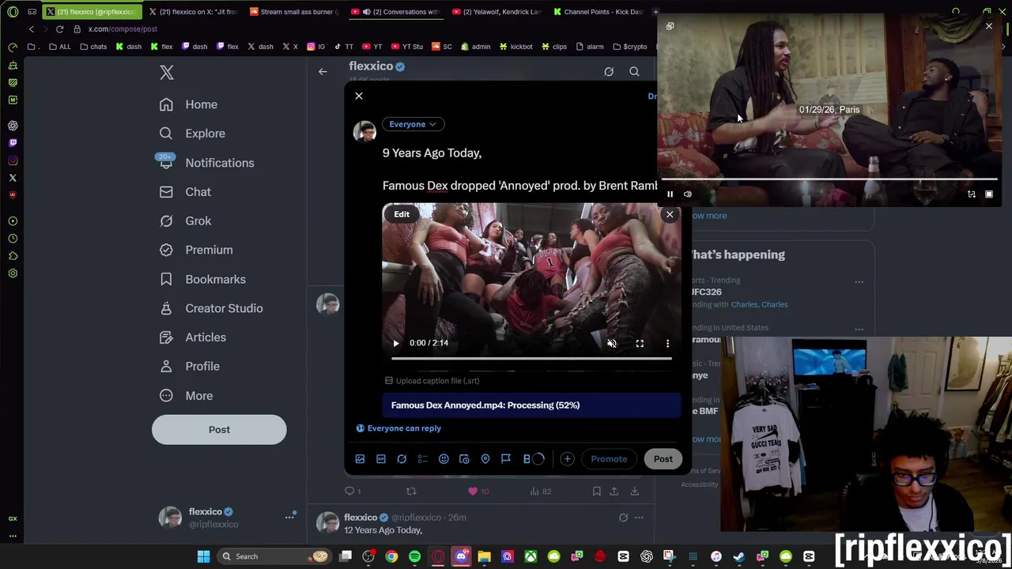Open Grok in the X sidebar
The image size is (1012, 569).
[185, 221]
